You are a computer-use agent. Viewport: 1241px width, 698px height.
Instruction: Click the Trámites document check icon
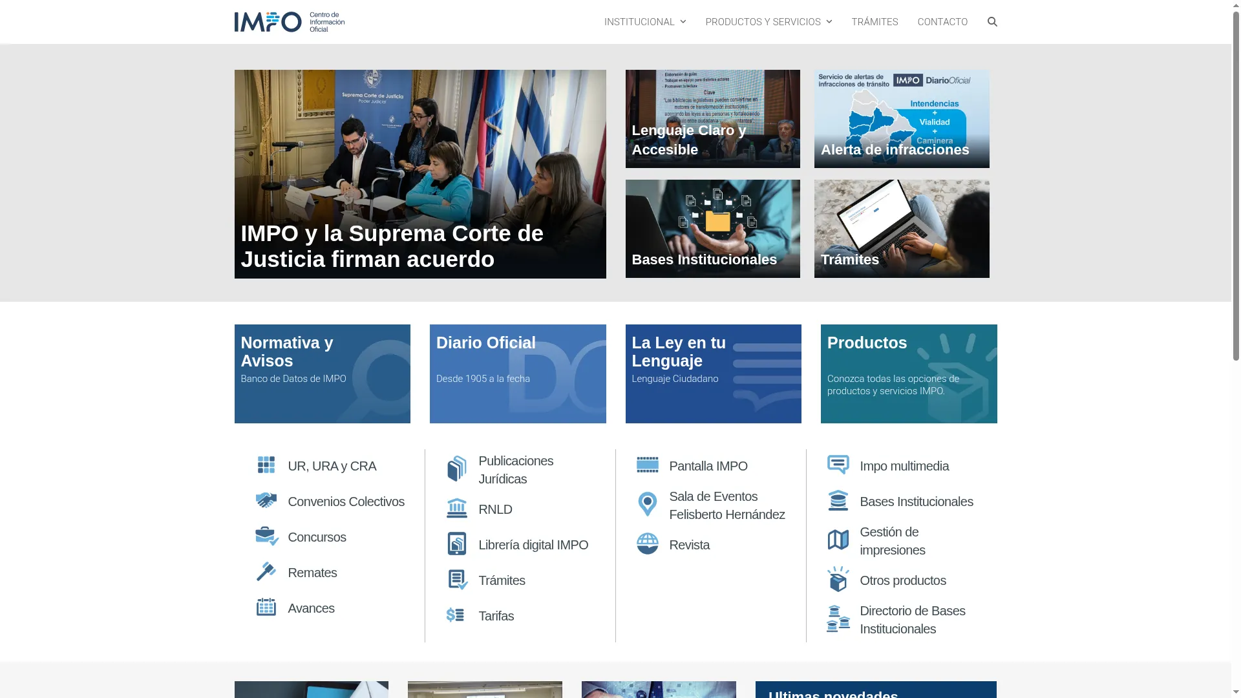458,580
